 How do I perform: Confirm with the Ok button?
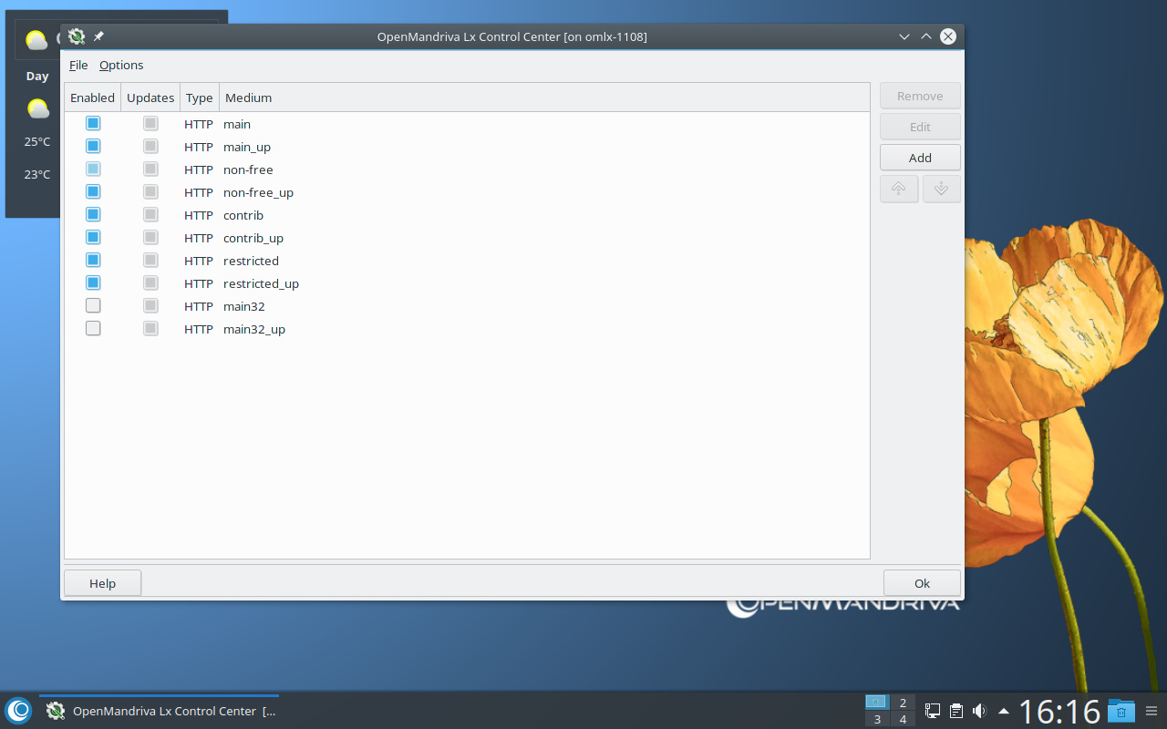922,583
